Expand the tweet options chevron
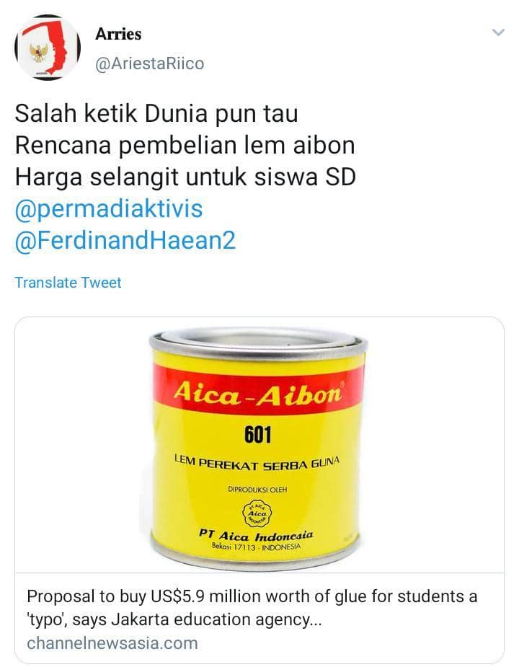 498,32
